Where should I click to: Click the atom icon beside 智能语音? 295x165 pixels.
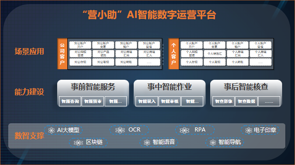pos(147,143)
